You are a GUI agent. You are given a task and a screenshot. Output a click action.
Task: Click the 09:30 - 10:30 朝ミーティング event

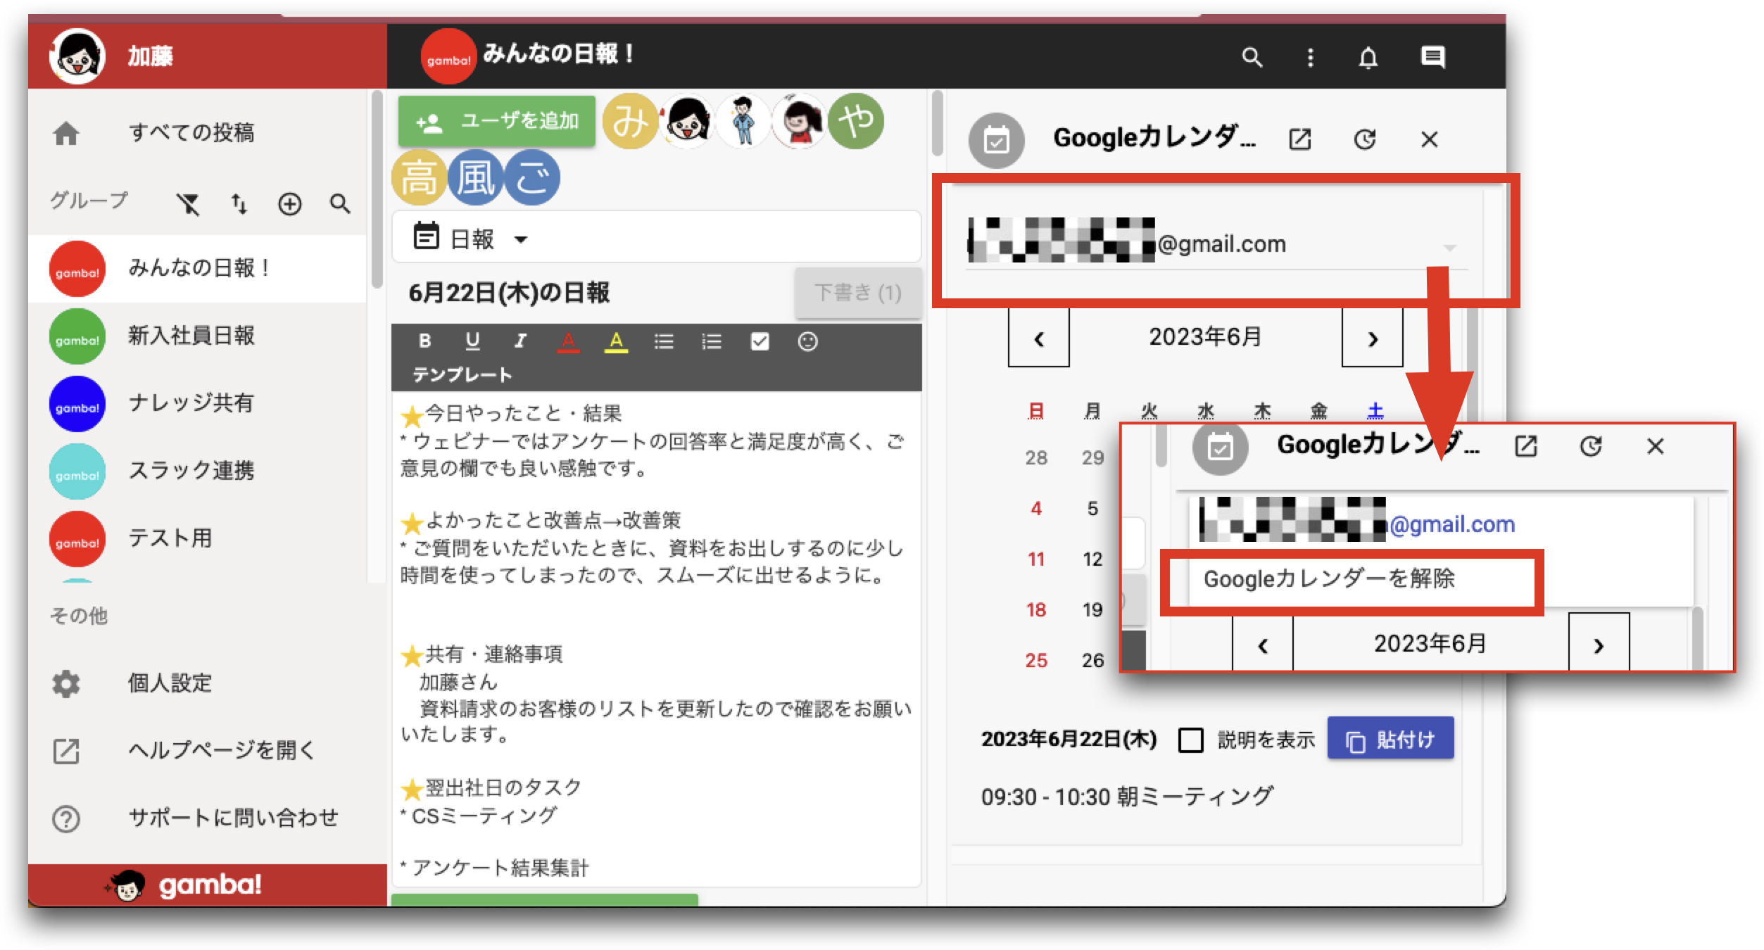pos(1127,797)
